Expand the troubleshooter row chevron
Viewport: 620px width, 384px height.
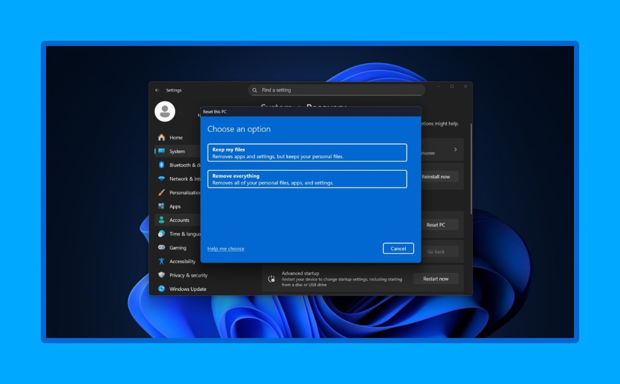click(x=455, y=150)
